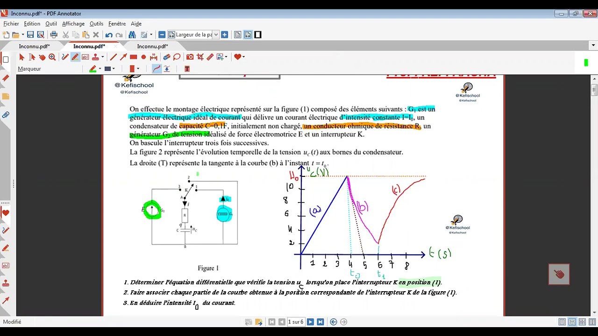Open the Fichier menu
The image size is (598, 336).
pos(11,24)
